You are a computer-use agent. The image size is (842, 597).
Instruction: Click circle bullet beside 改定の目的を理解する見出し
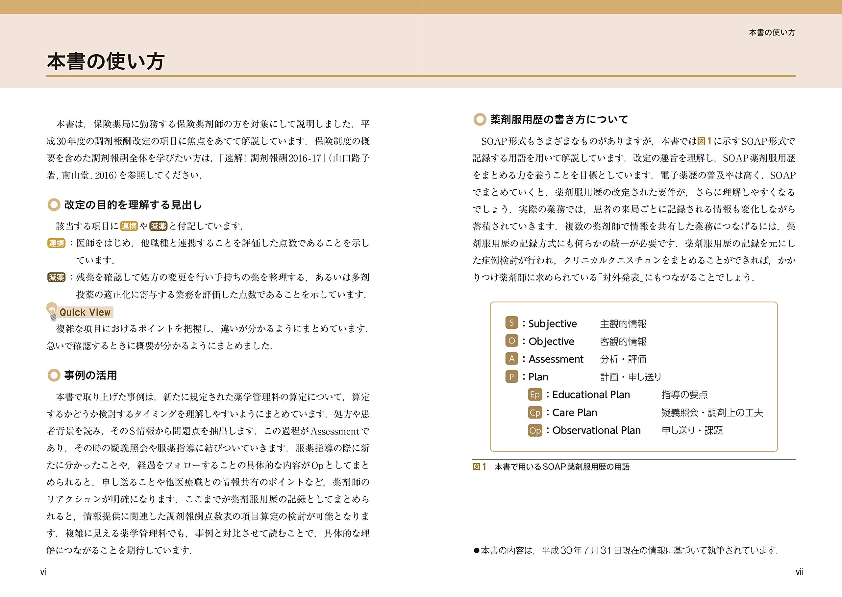[54, 205]
